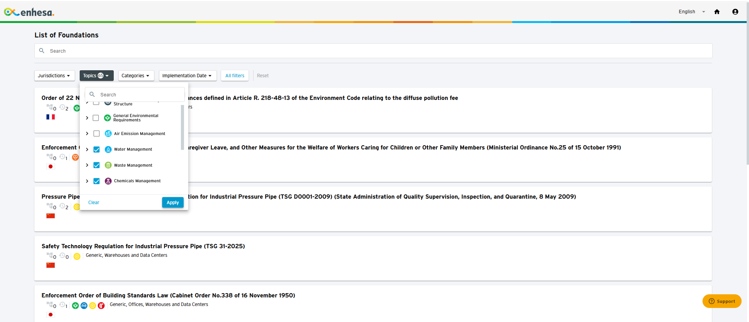Click the Waste Management bin icon
749x322 pixels.
coord(108,165)
